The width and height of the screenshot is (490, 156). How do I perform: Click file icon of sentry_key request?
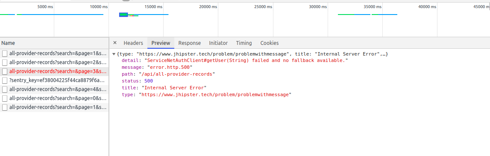(5, 80)
